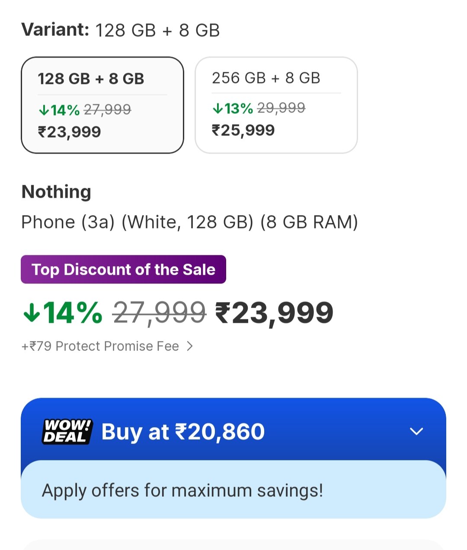Click the large green arrow beside big 14%
The height and width of the screenshot is (550, 467).
click(x=32, y=312)
